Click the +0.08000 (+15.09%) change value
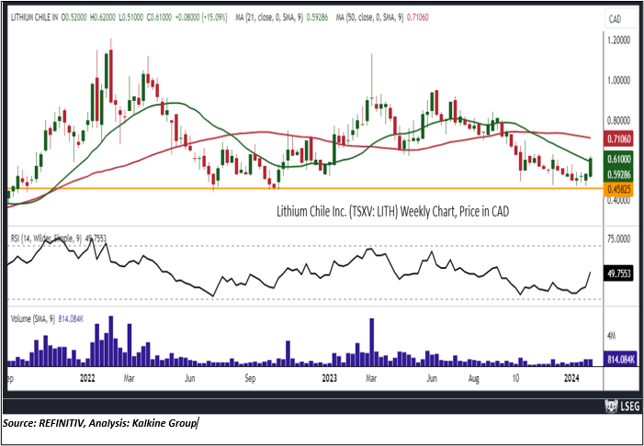644x446 pixels. click(x=201, y=18)
